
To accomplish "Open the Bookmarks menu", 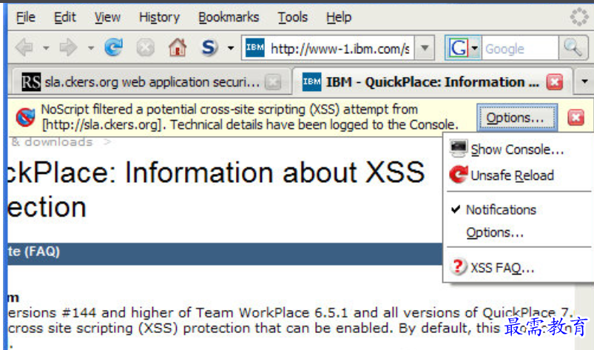I will click(x=229, y=17).
